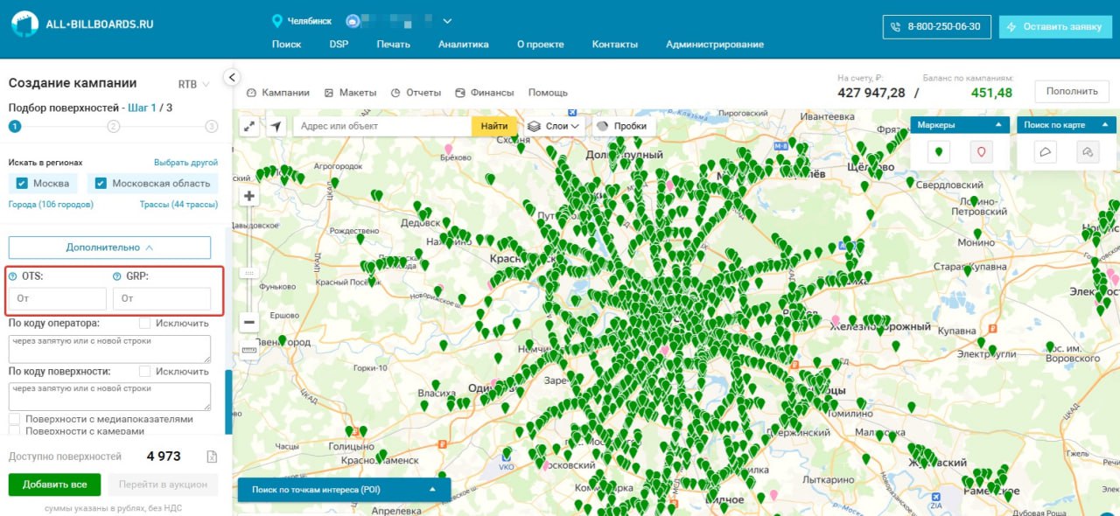Click the GRP help question icon
The width and height of the screenshot is (1120, 516).
pos(117,276)
